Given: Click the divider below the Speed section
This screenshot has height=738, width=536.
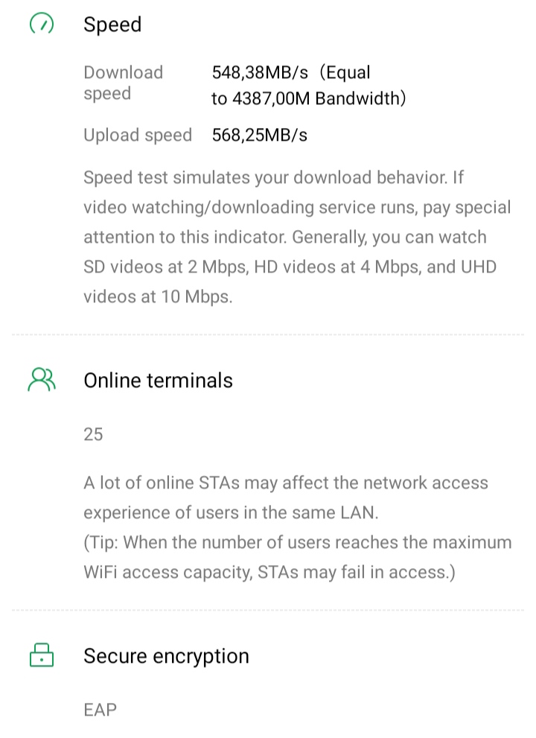Looking at the screenshot, I should tap(268, 335).
